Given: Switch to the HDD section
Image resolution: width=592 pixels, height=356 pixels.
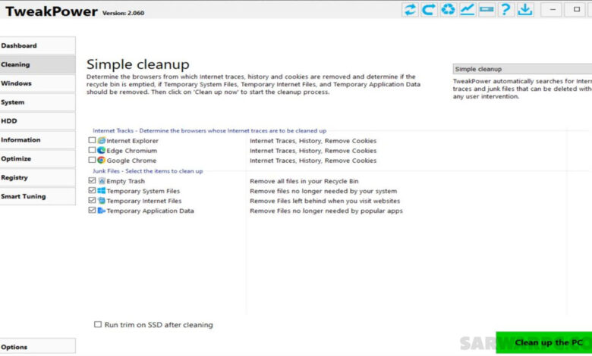Looking at the screenshot, I should [x=37, y=121].
